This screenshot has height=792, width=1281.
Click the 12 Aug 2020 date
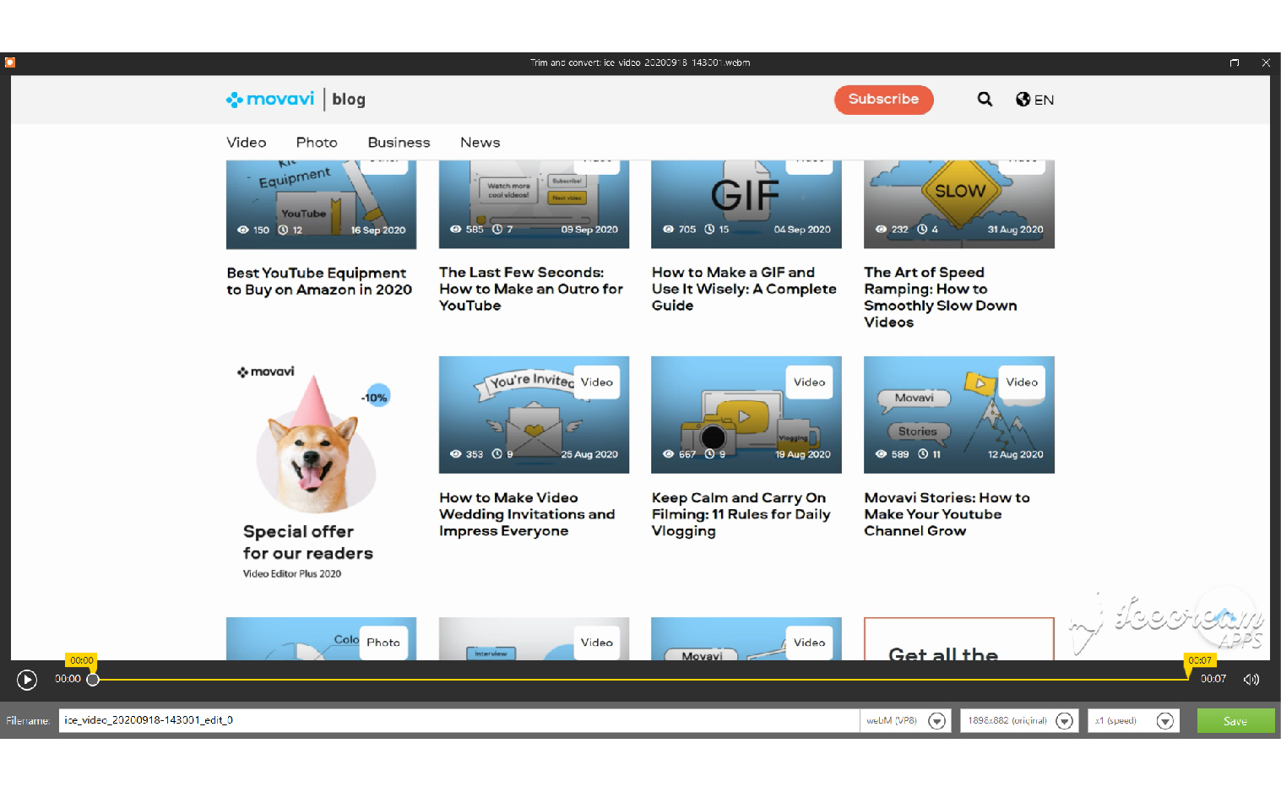coord(1016,454)
